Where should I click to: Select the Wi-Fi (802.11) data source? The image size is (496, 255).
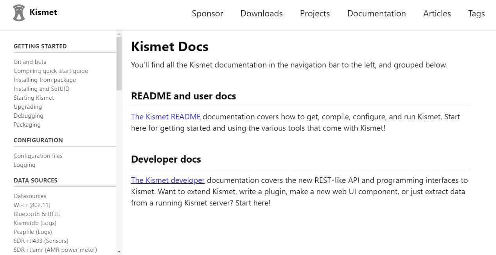click(32, 205)
